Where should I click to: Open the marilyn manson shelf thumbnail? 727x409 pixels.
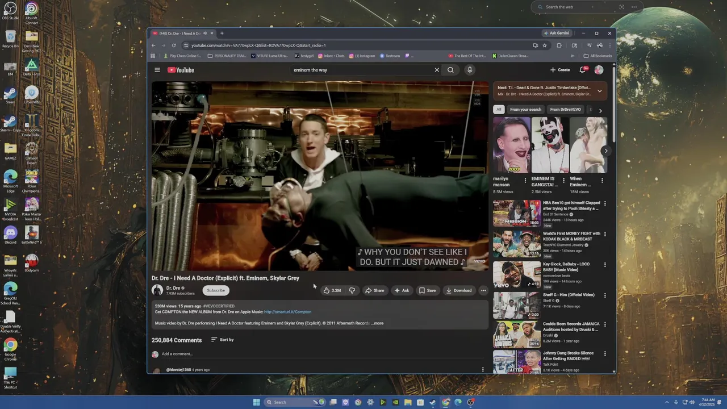tap(512, 145)
